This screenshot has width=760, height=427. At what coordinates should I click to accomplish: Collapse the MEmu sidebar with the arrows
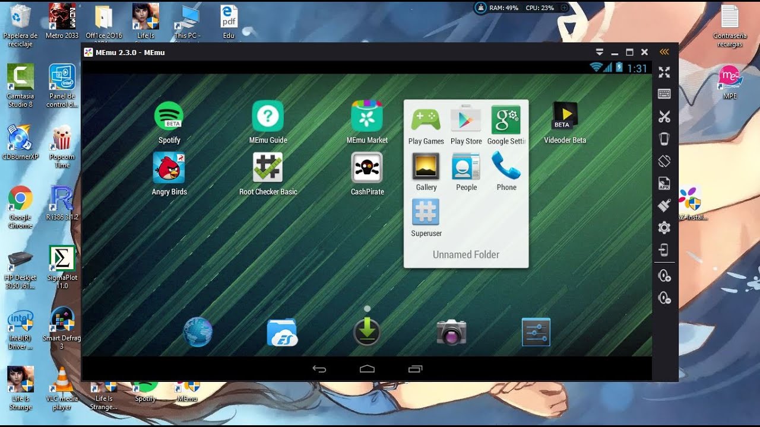(664, 52)
